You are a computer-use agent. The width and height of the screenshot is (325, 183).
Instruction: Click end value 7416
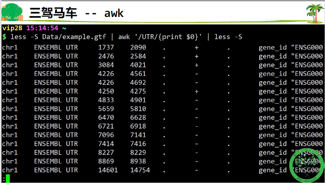[x=138, y=144]
